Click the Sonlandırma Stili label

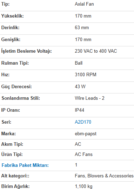[21, 98]
